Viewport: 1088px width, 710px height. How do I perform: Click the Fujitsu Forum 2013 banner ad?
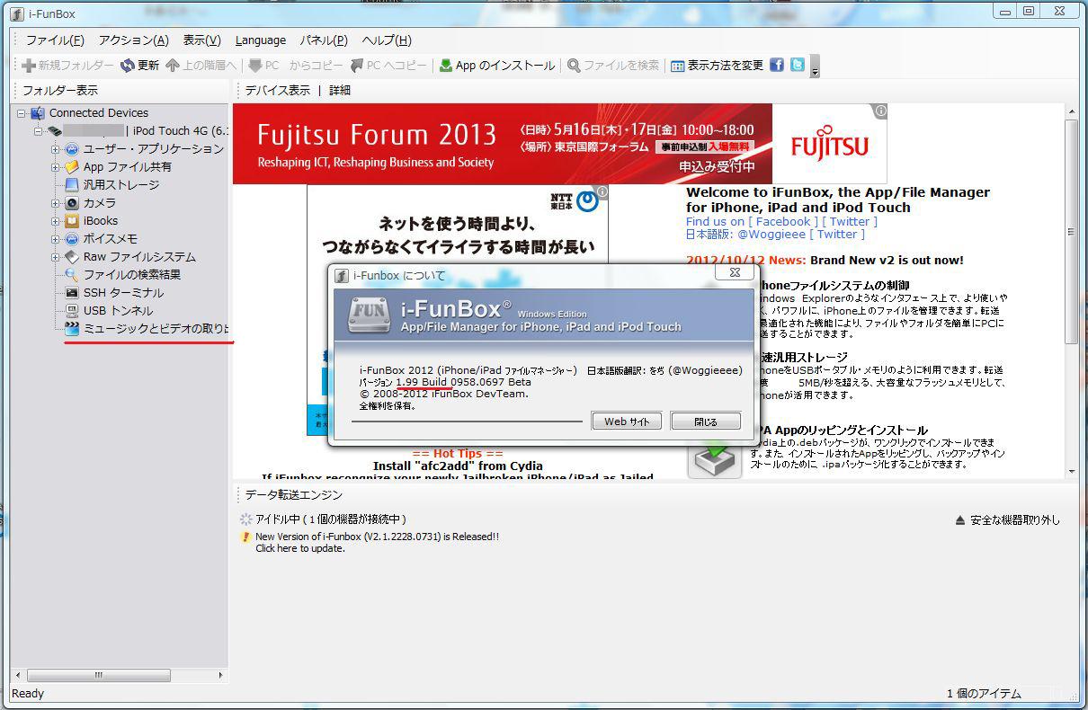pyautogui.click(x=502, y=144)
